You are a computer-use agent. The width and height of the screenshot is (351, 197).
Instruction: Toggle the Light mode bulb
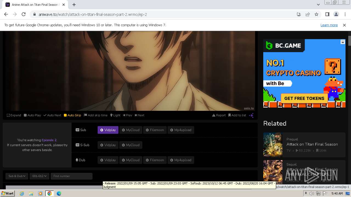click(x=115, y=115)
